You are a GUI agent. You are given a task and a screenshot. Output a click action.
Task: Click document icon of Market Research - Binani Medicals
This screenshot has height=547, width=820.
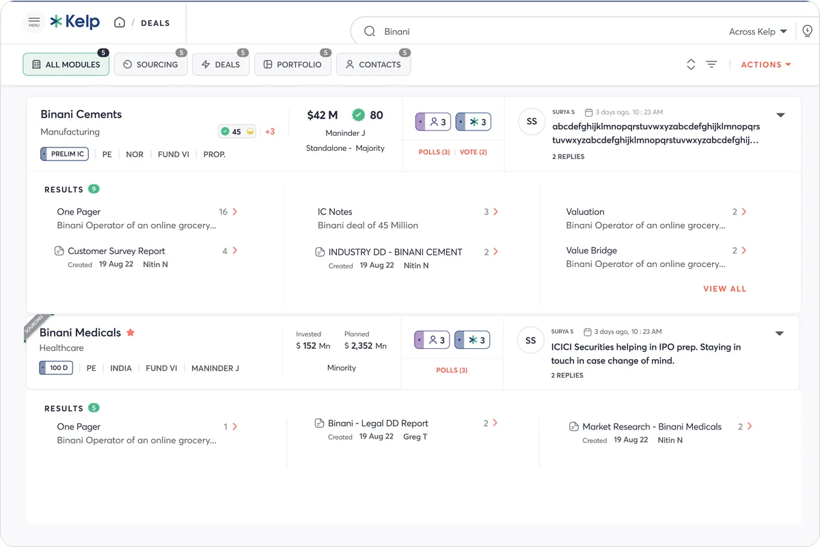click(x=574, y=427)
